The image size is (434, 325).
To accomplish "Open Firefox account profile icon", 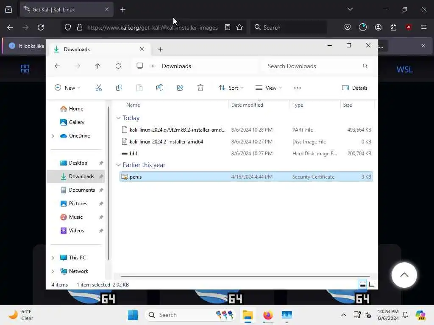I will pos(378,28).
